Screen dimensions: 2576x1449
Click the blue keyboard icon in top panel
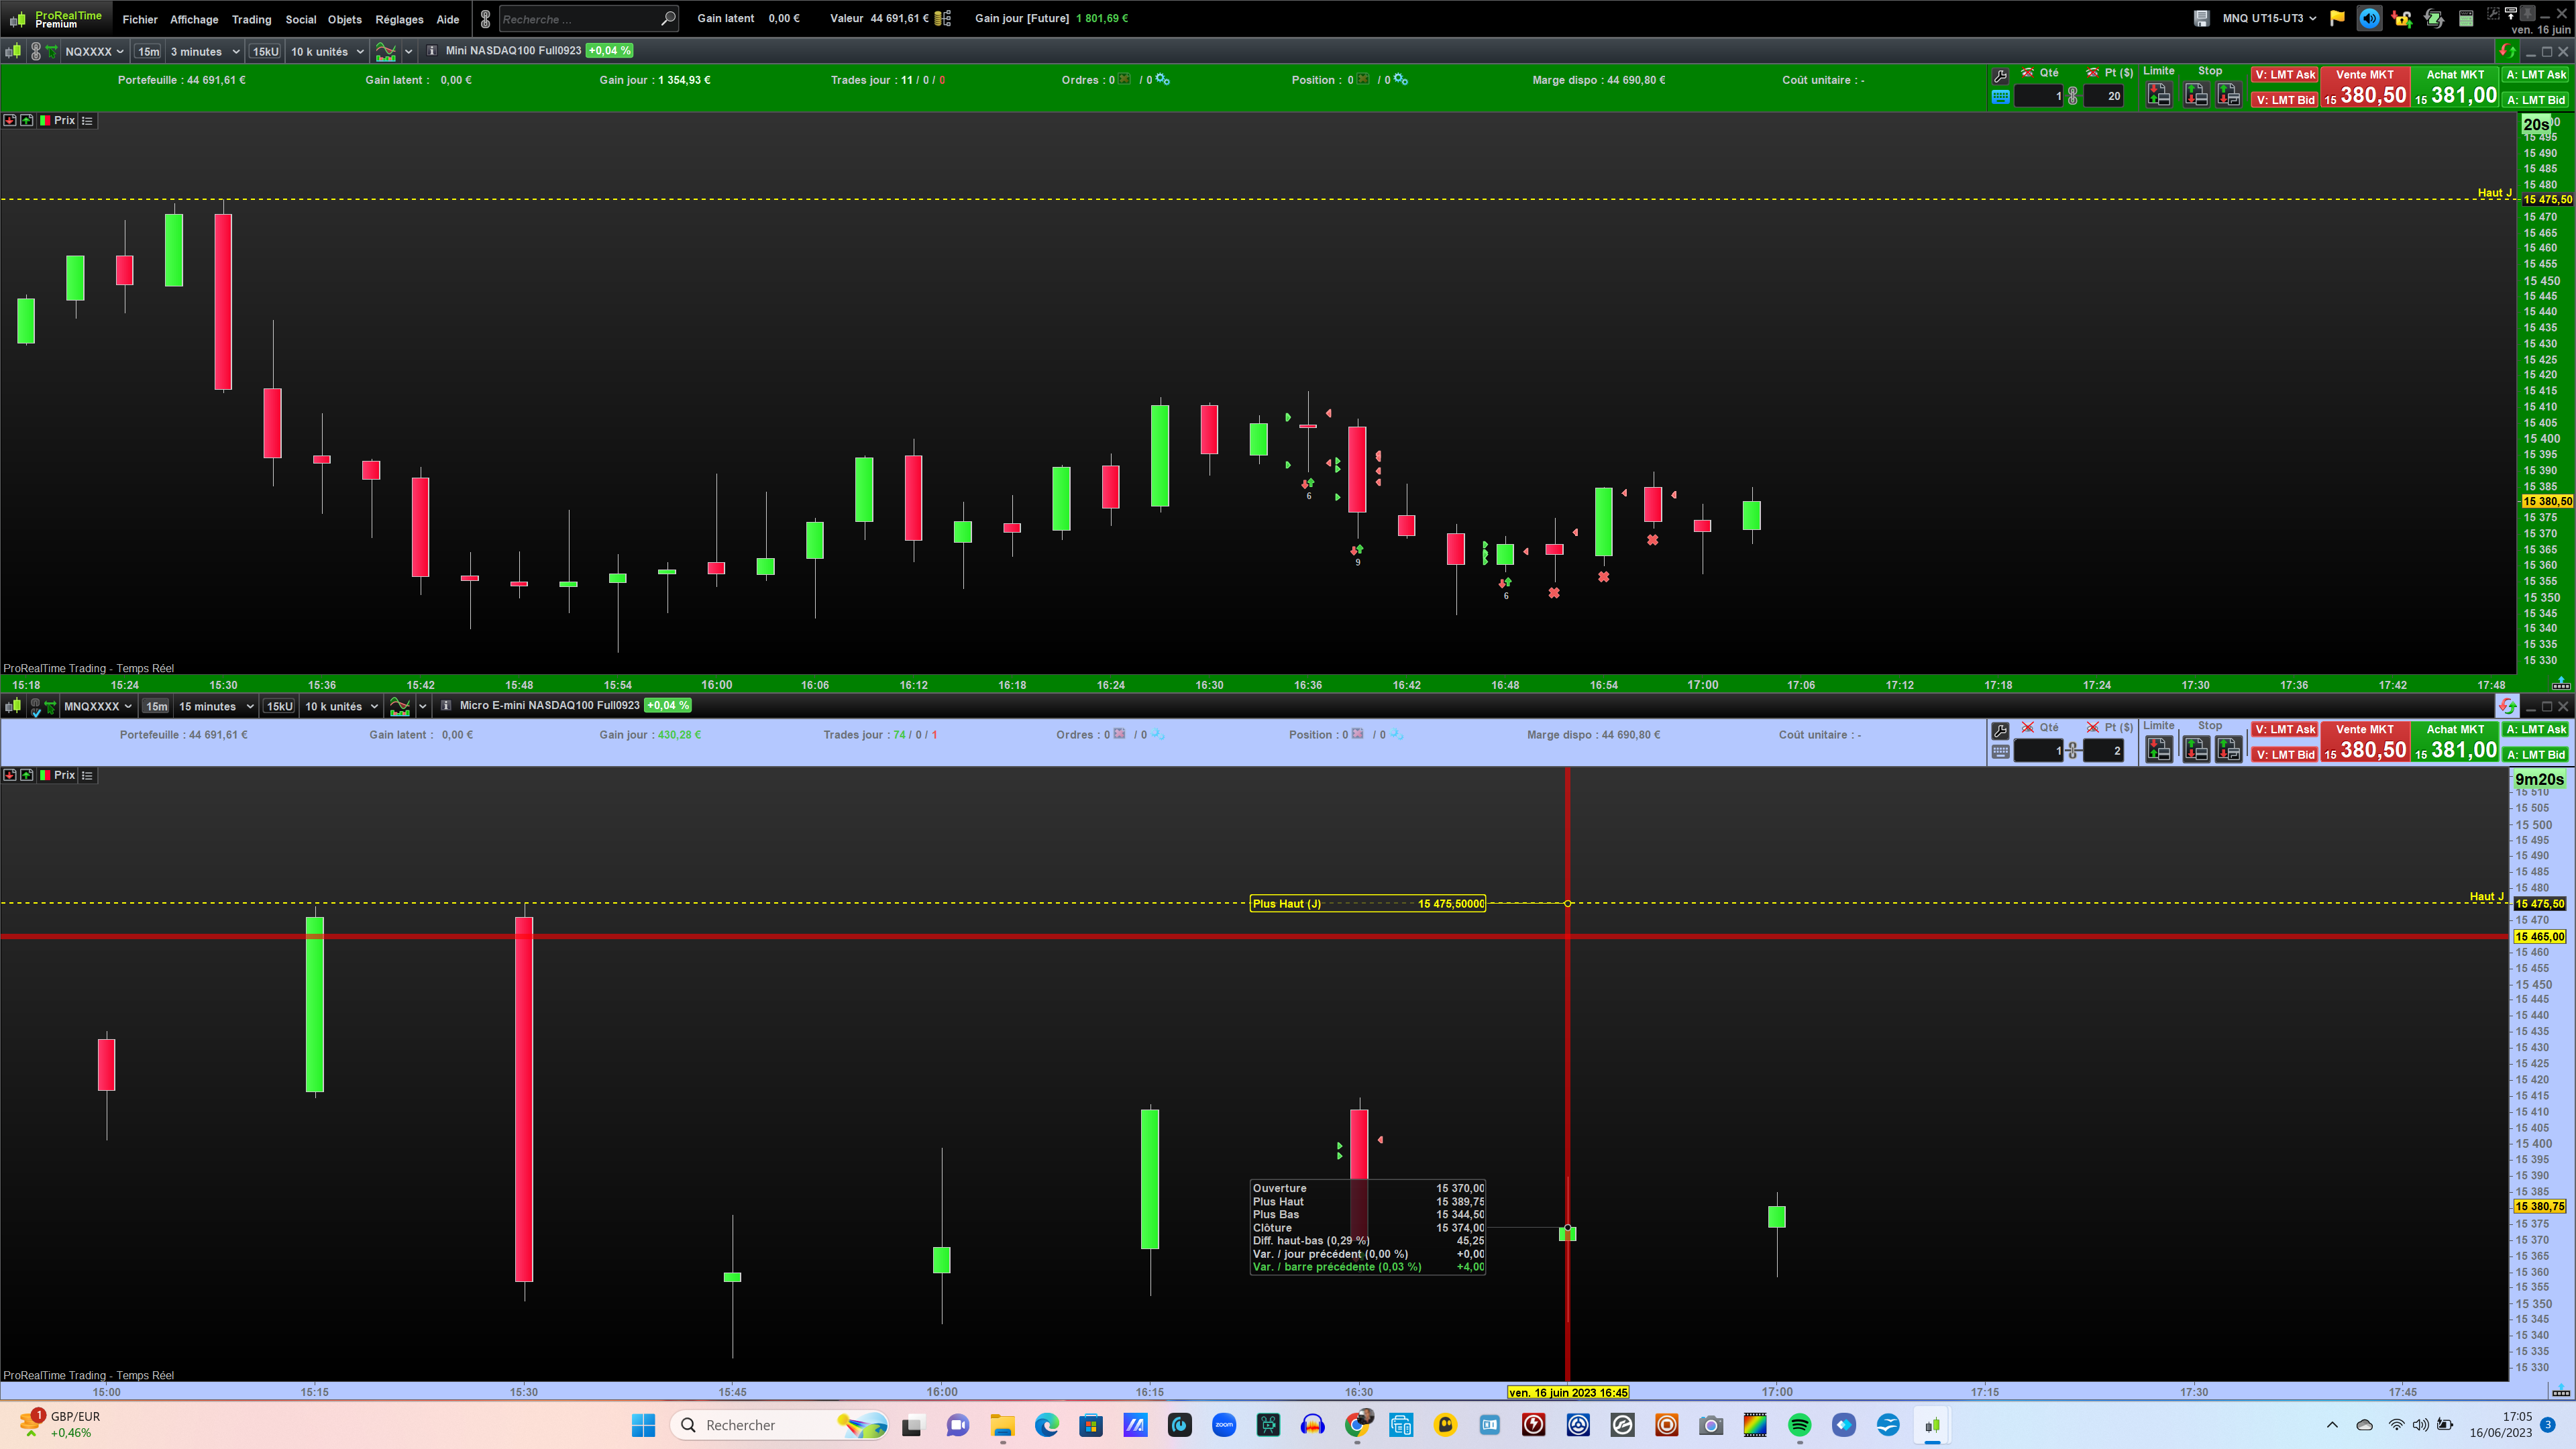tap(2000, 97)
